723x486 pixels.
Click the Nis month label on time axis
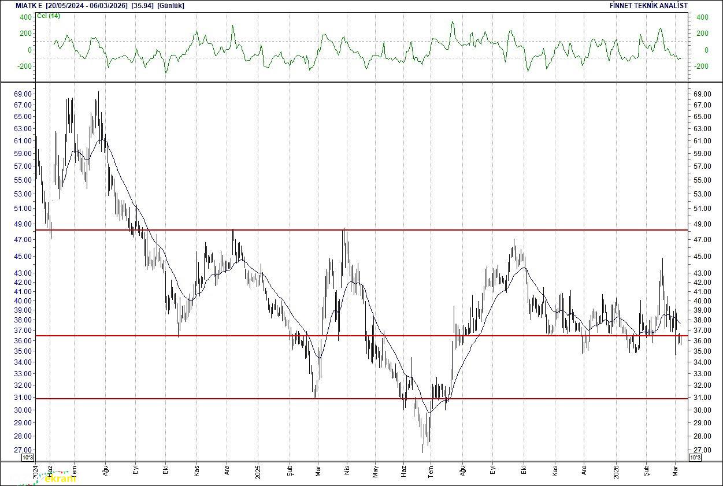click(347, 470)
